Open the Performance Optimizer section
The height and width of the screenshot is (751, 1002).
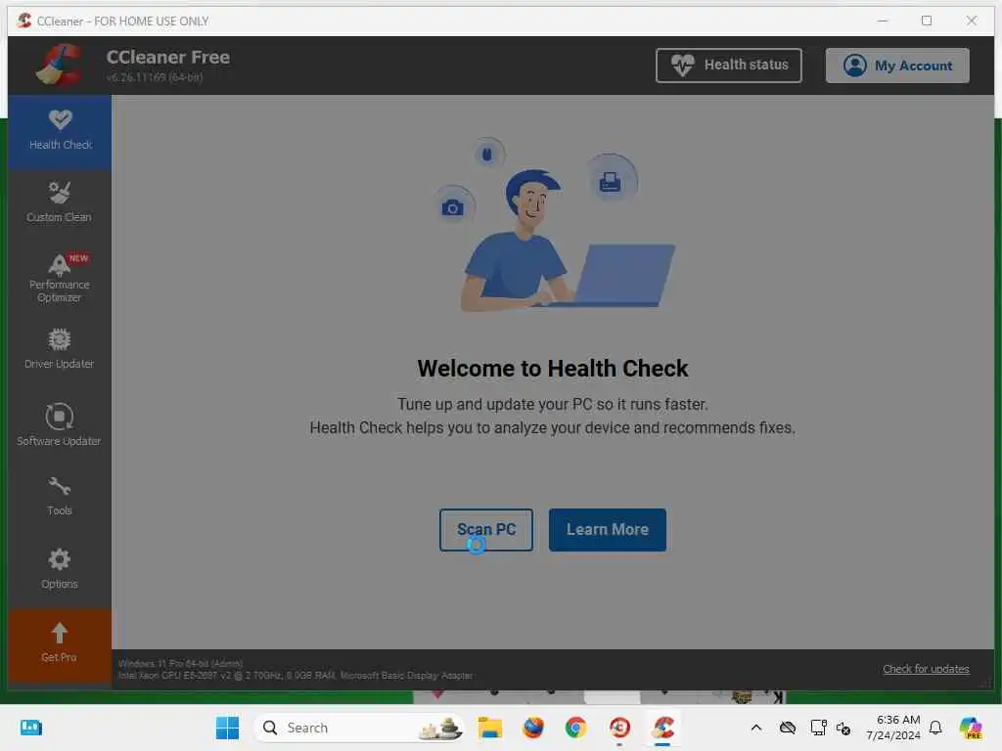pos(60,278)
